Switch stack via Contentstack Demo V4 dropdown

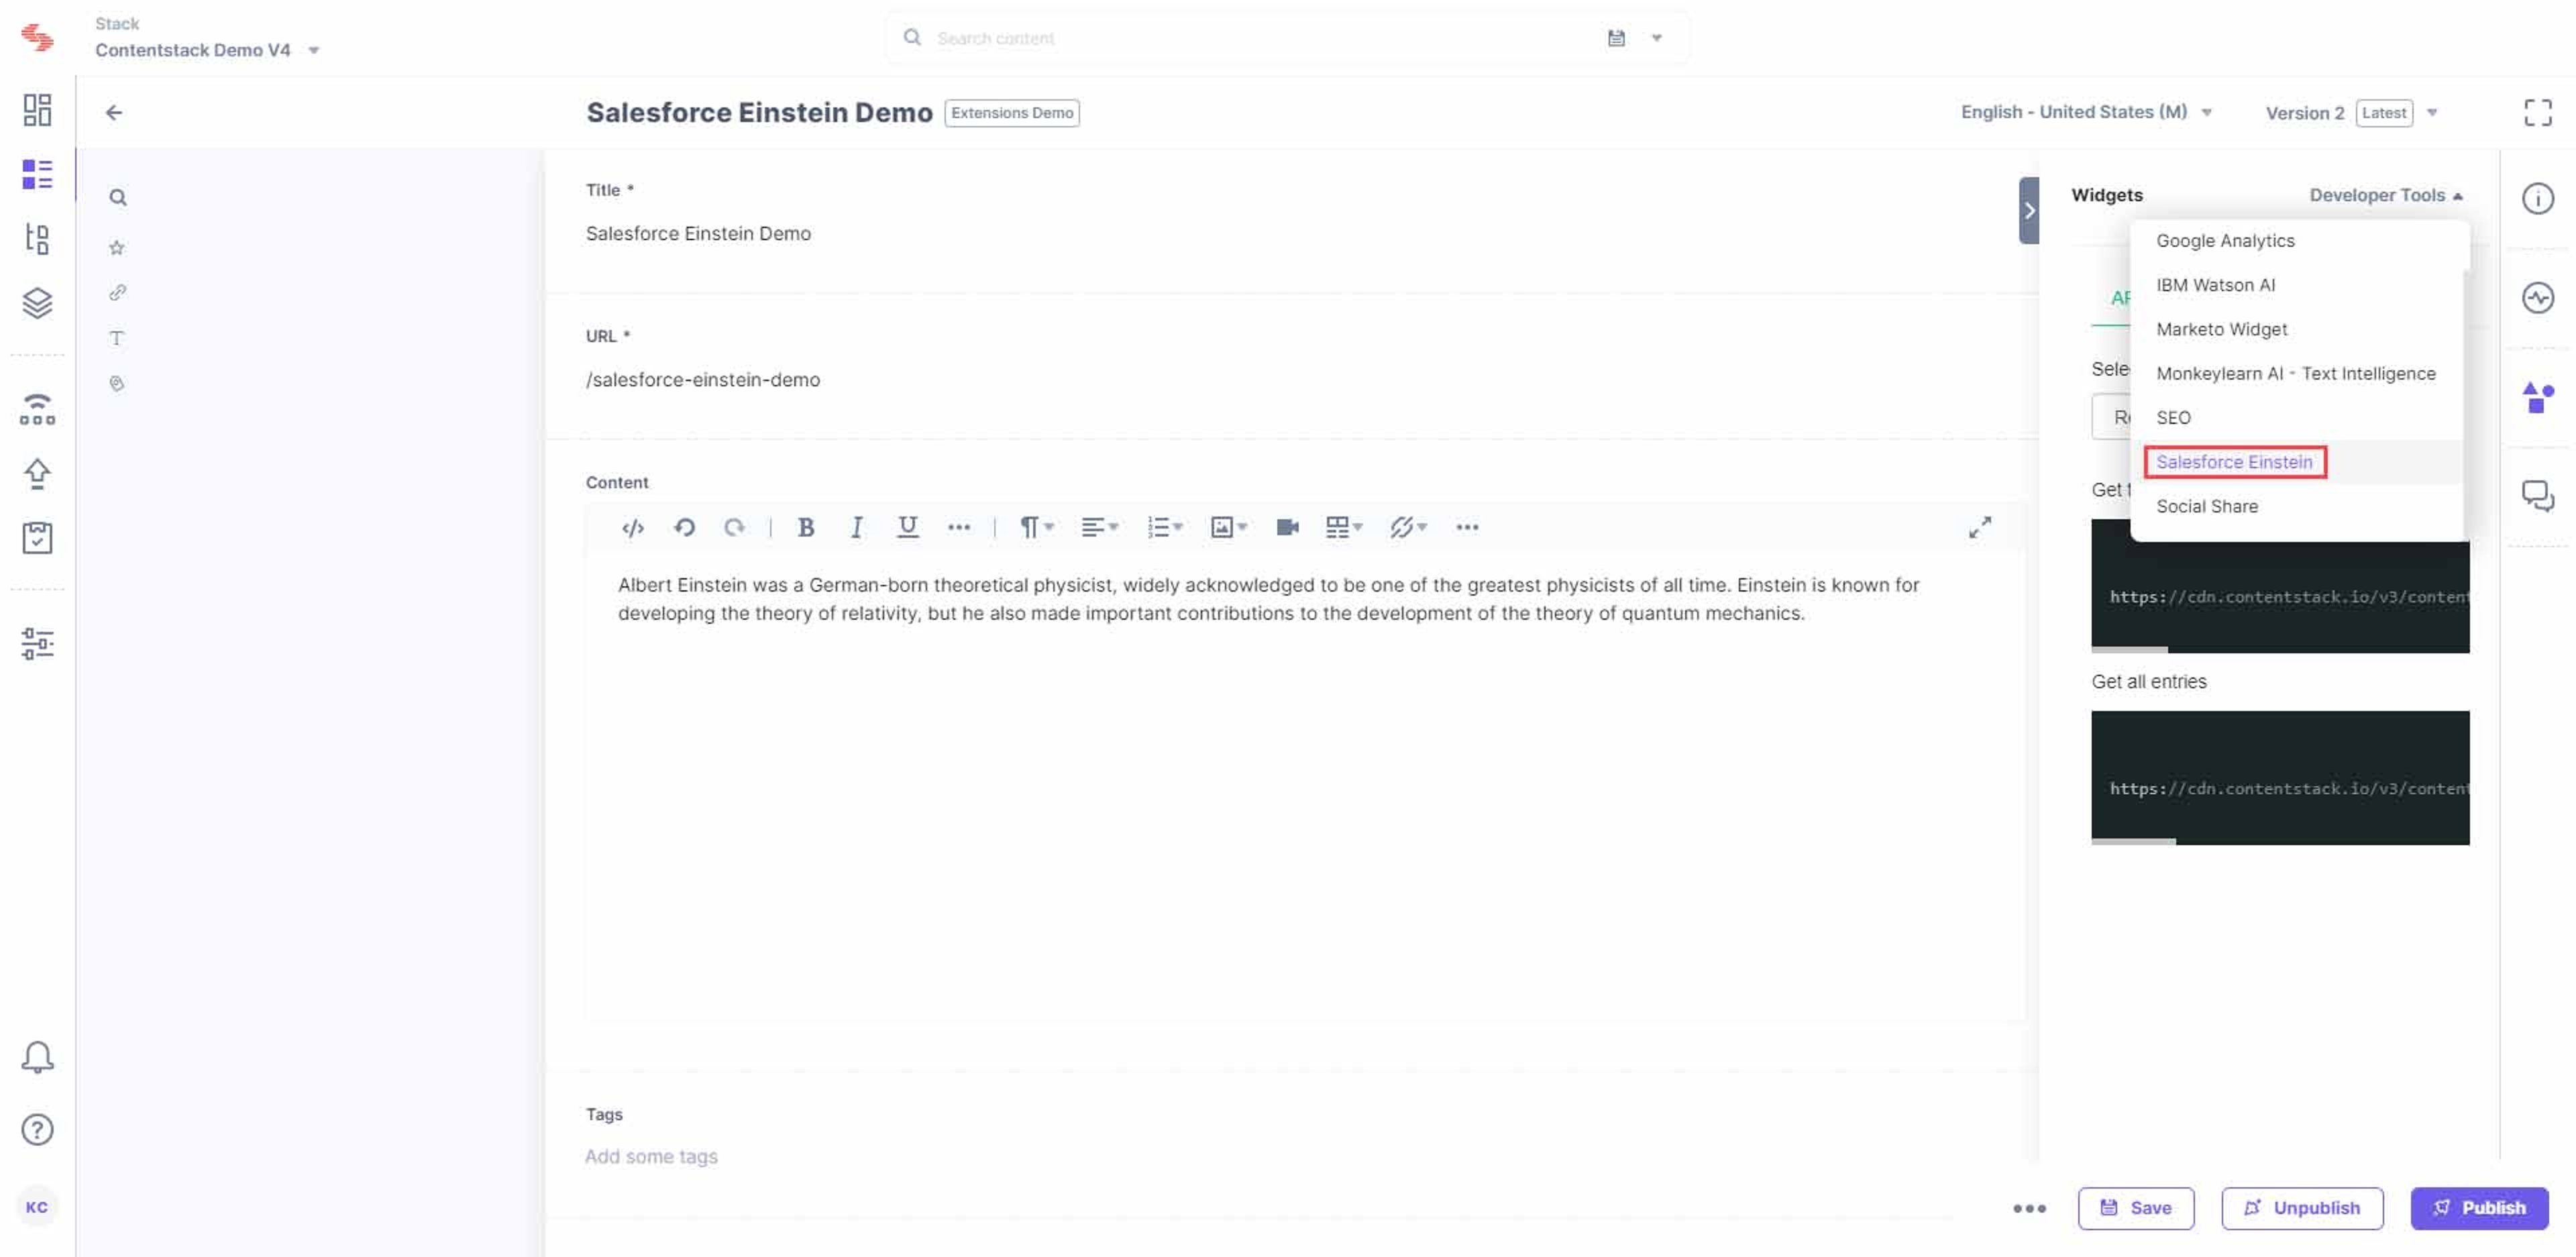(207, 50)
